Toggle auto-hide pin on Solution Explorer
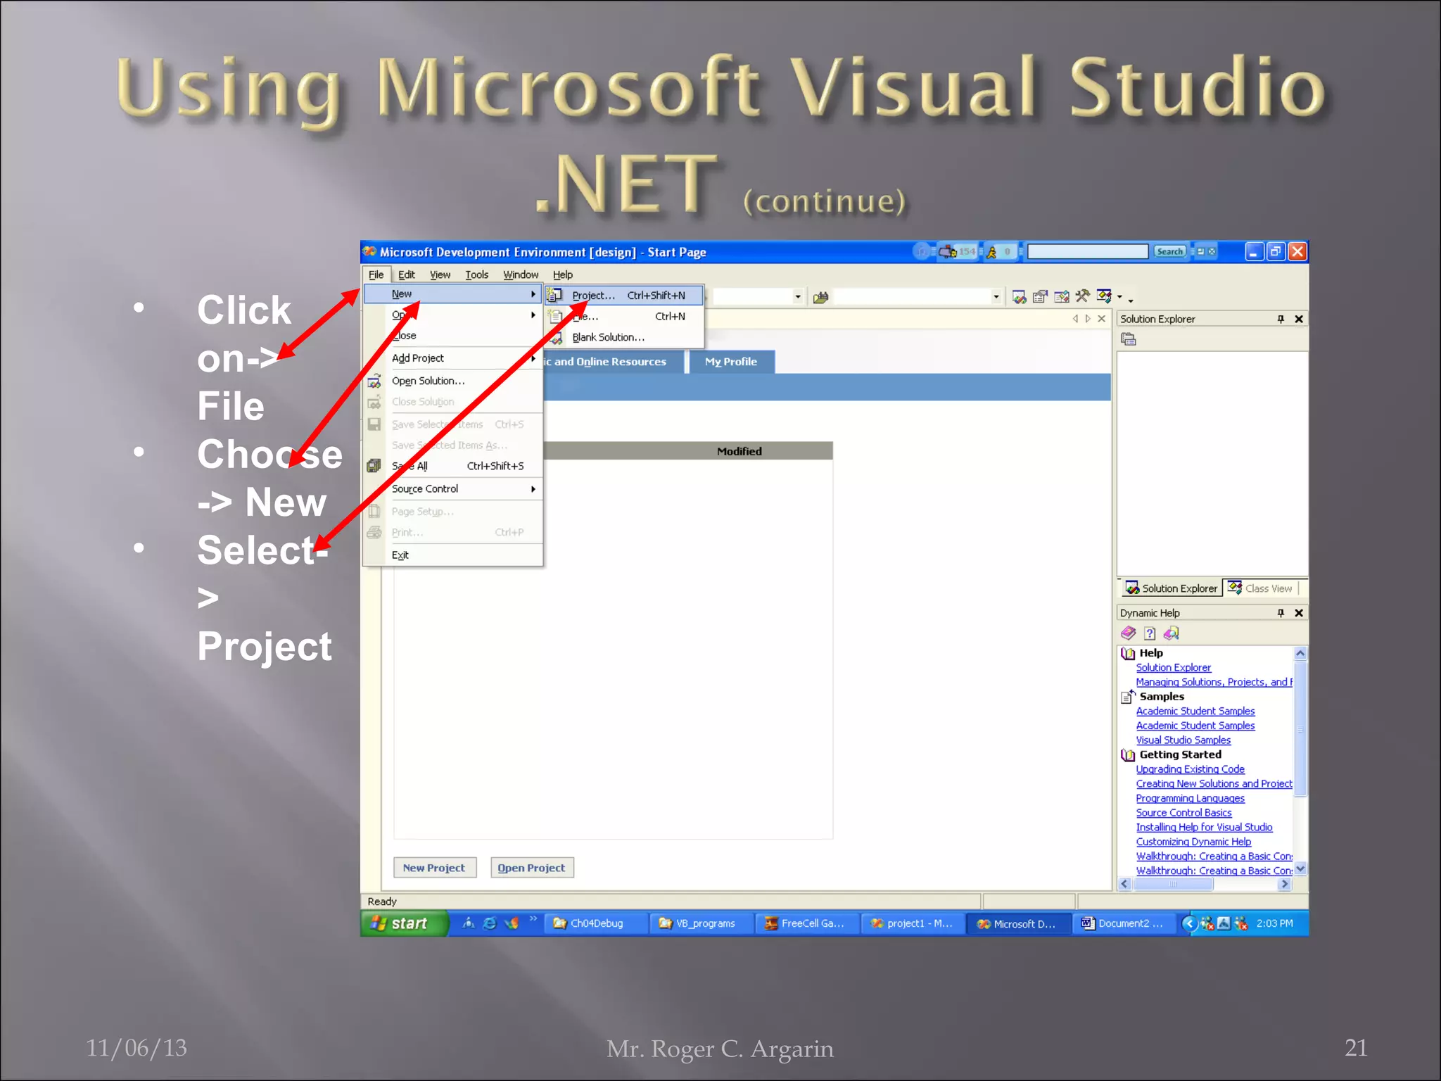 click(x=1281, y=319)
